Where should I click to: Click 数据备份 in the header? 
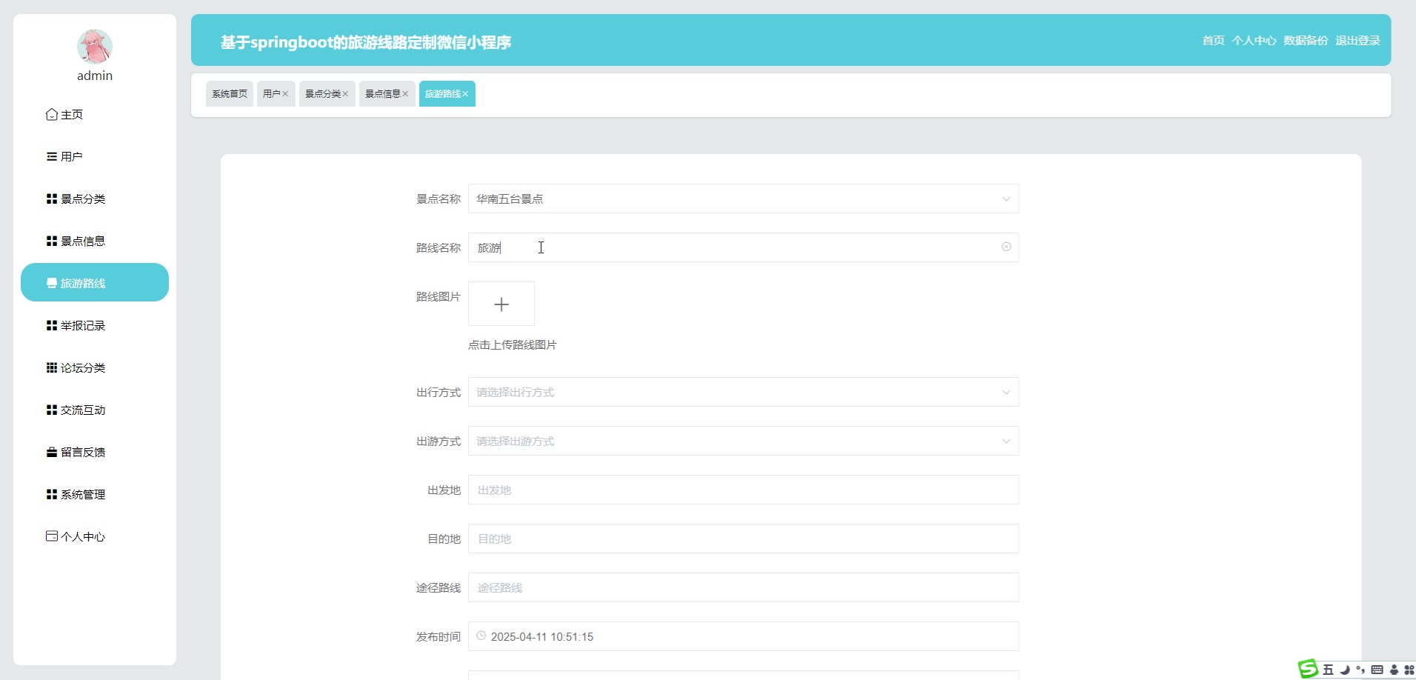tap(1306, 41)
